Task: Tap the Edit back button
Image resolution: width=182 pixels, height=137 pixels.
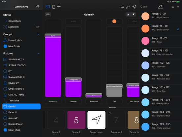Action: (x=143, y=7)
